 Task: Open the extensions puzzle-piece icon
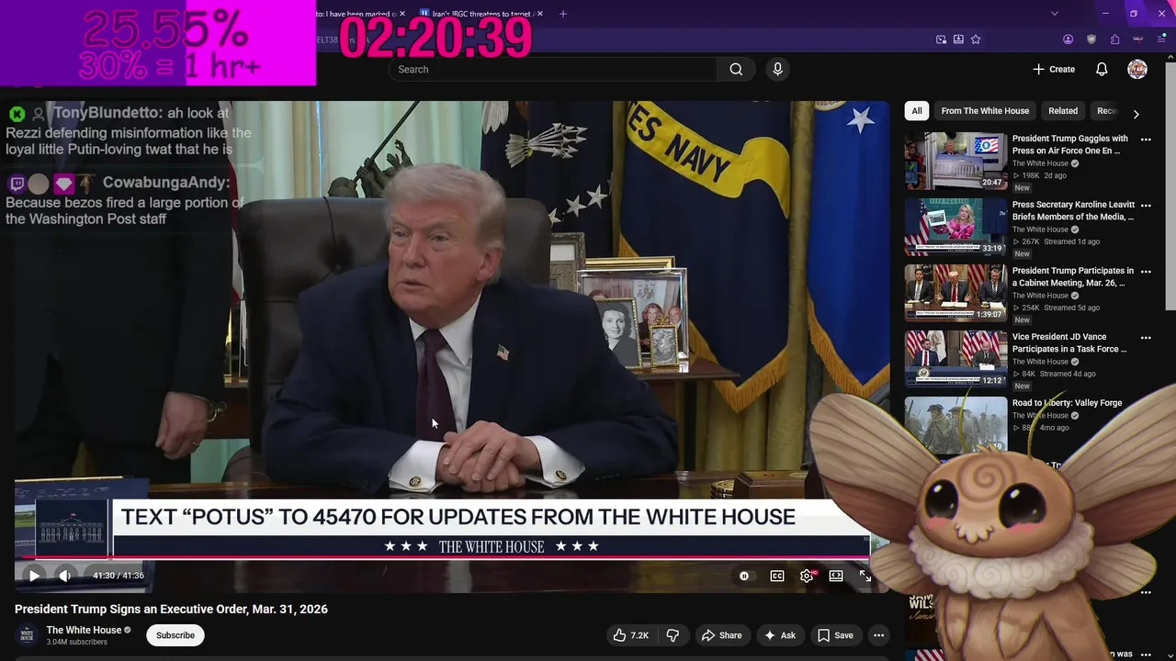point(1114,39)
